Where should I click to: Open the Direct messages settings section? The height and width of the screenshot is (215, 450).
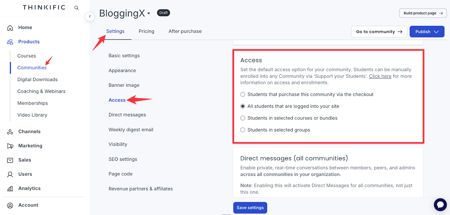(127, 115)
